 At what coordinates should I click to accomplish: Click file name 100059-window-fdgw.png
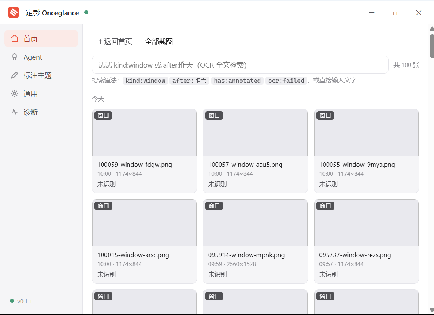point(134,165)
